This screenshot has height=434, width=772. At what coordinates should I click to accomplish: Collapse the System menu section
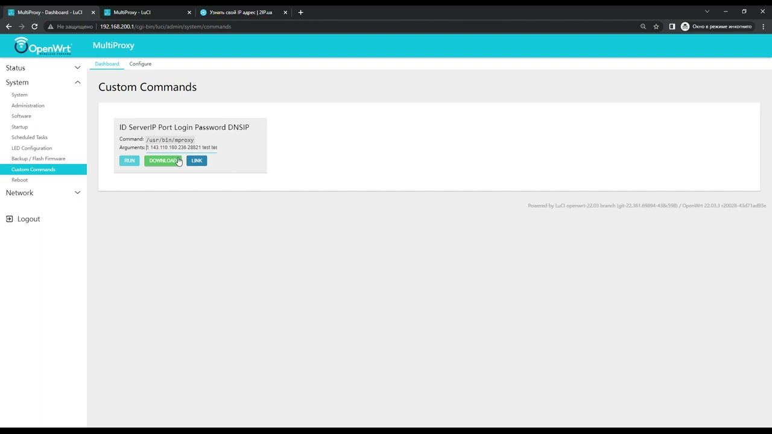point(43,82)
